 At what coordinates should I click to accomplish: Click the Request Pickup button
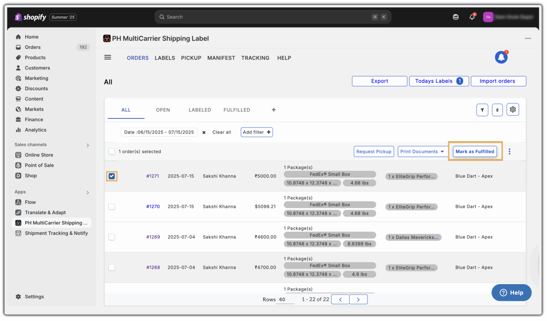pos(374,152)
